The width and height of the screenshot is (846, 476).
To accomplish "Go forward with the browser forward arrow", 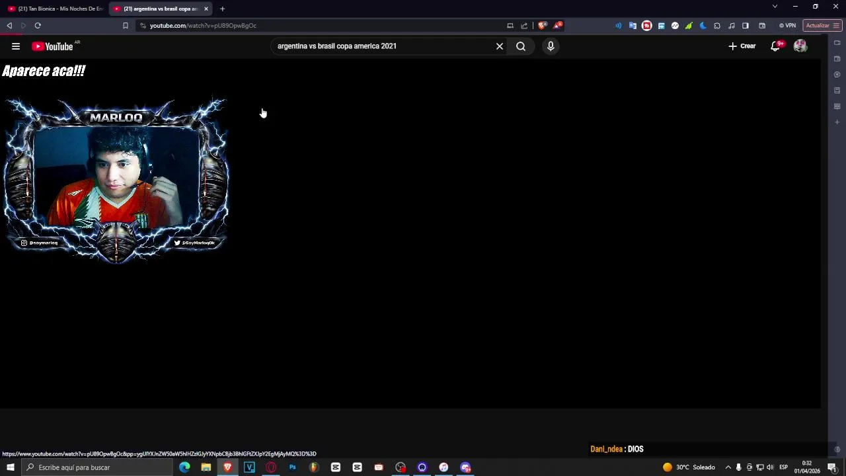I will (23, 26).
